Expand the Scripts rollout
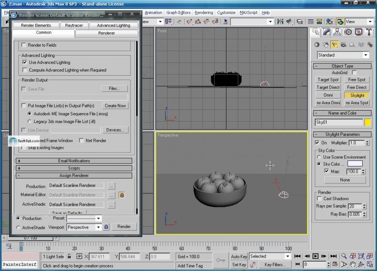The width and height of the screenshot is (377, 271). (x=74, y=168)
